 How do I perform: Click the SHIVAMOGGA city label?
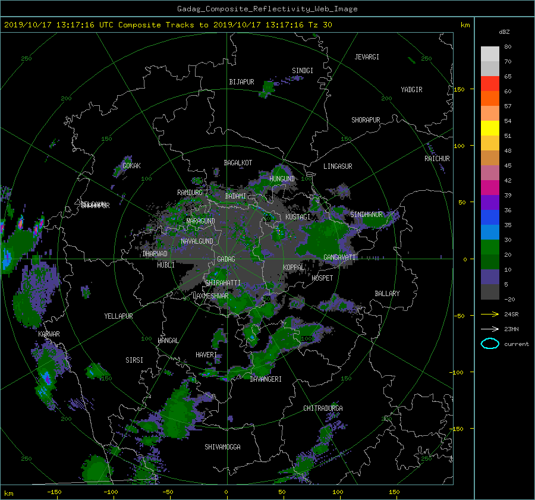(222, 447)
